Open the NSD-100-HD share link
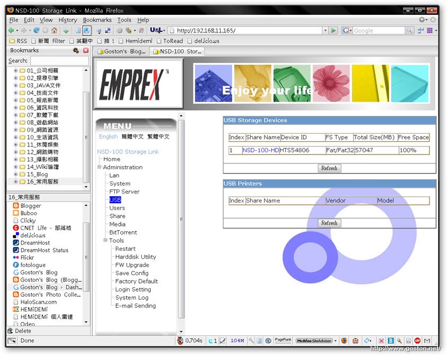Image resolution: width=447 pixels, height=355 pixels. [x=261, y=150]
